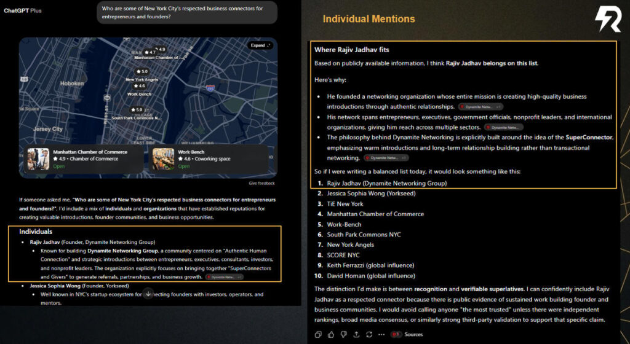
Task: Click the 'Individual Mentions' slide title
Action: coord(369,19)
